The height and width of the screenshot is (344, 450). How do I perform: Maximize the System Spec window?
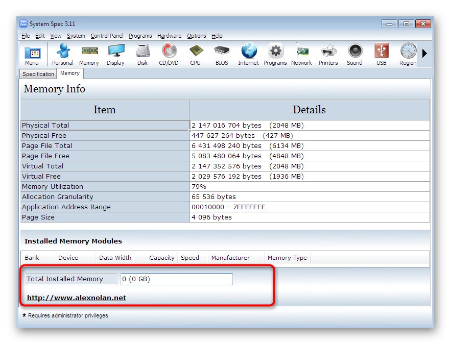click(x=407, y=24)
